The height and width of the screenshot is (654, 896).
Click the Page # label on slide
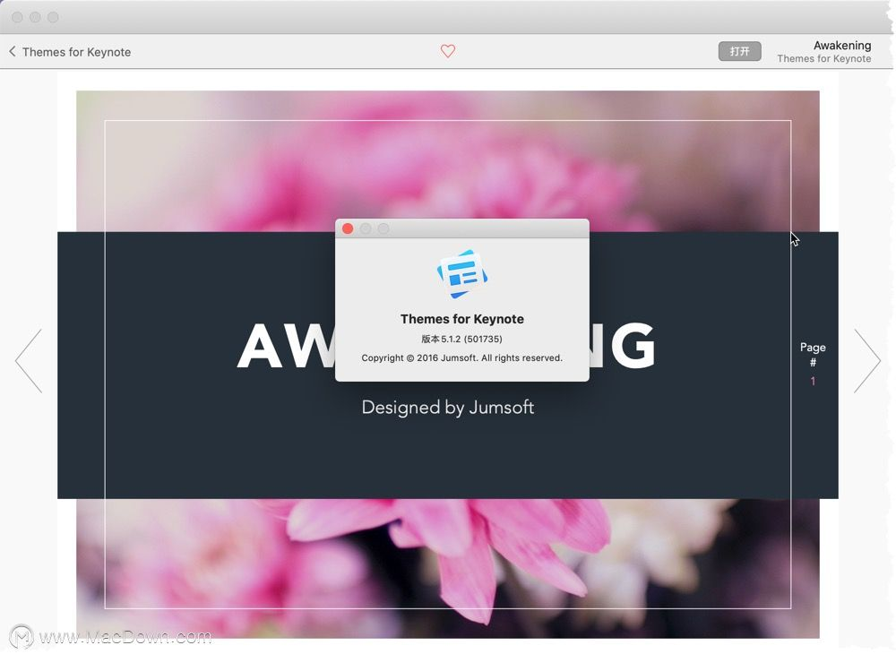(x=813, y=354)
